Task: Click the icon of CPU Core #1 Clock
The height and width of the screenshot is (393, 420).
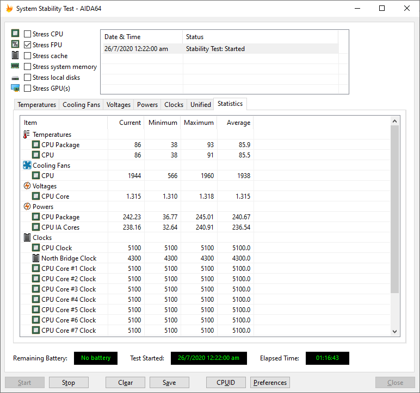Action: [35, 268]
